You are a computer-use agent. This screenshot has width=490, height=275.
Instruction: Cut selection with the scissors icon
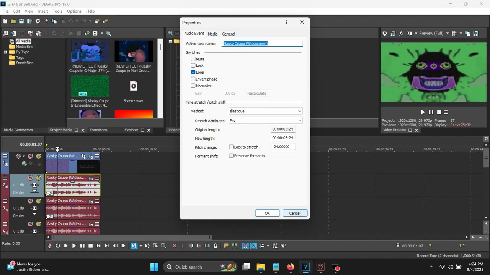pos(46,21)
